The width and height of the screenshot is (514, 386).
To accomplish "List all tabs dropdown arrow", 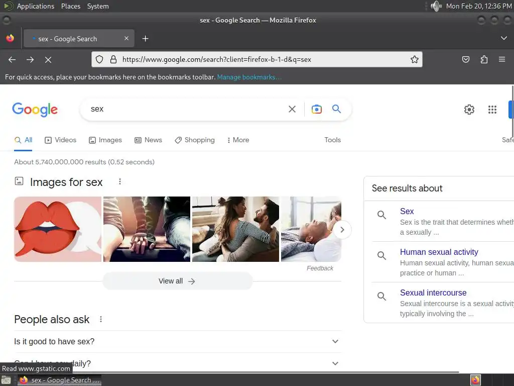I will [x=504, y=38].
